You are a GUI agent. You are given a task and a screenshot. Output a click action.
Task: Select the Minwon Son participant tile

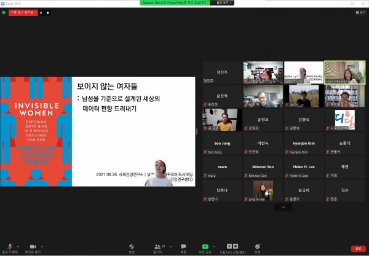263,167
